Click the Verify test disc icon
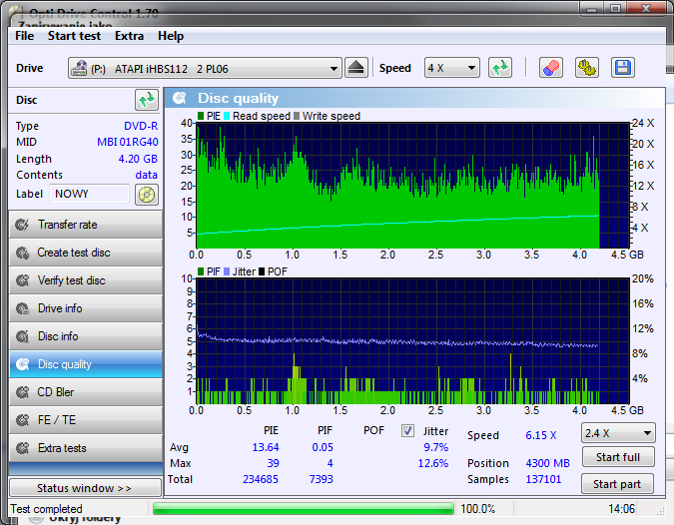The height and width of the screenshot is (525, 674). click(x=22, y=280)
